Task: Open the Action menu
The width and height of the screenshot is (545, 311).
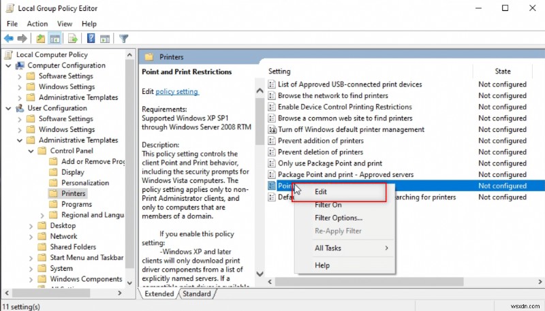Action: [37, 24]
